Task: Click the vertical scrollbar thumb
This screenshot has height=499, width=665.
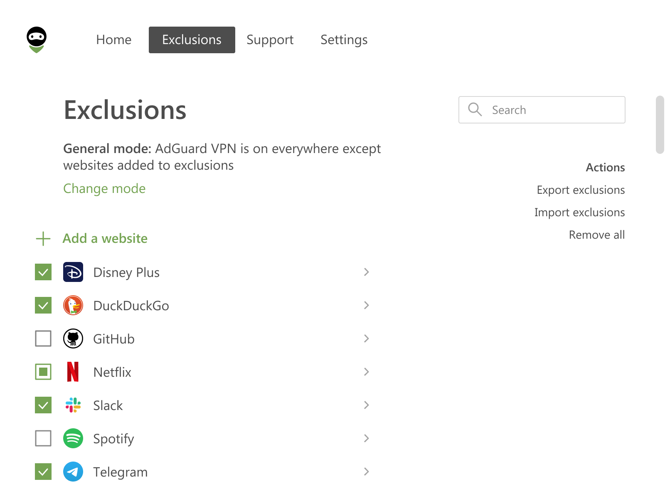Action: pyautogui.click(x=660, y=125)
